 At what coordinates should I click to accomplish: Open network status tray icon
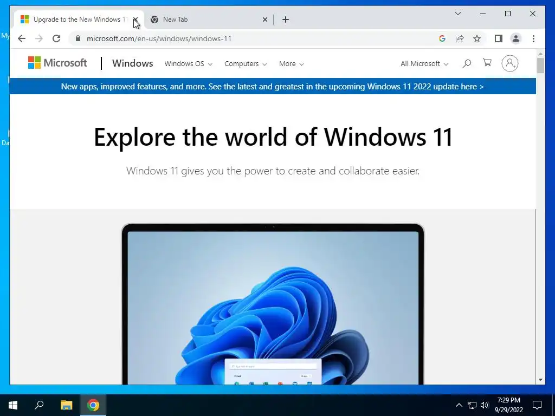(x=472, y=405)
